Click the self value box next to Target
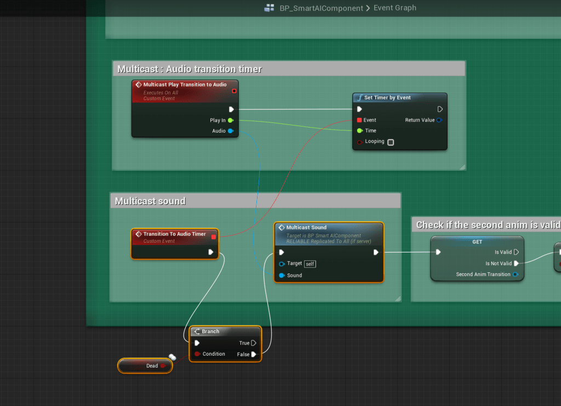561x406 pixels. click(x=310, y=264)
